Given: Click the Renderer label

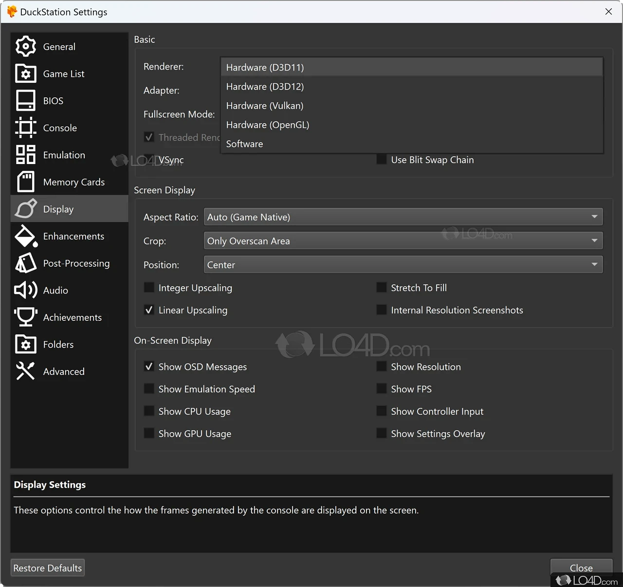Looking at the screenshot, I should pos(164,66).
